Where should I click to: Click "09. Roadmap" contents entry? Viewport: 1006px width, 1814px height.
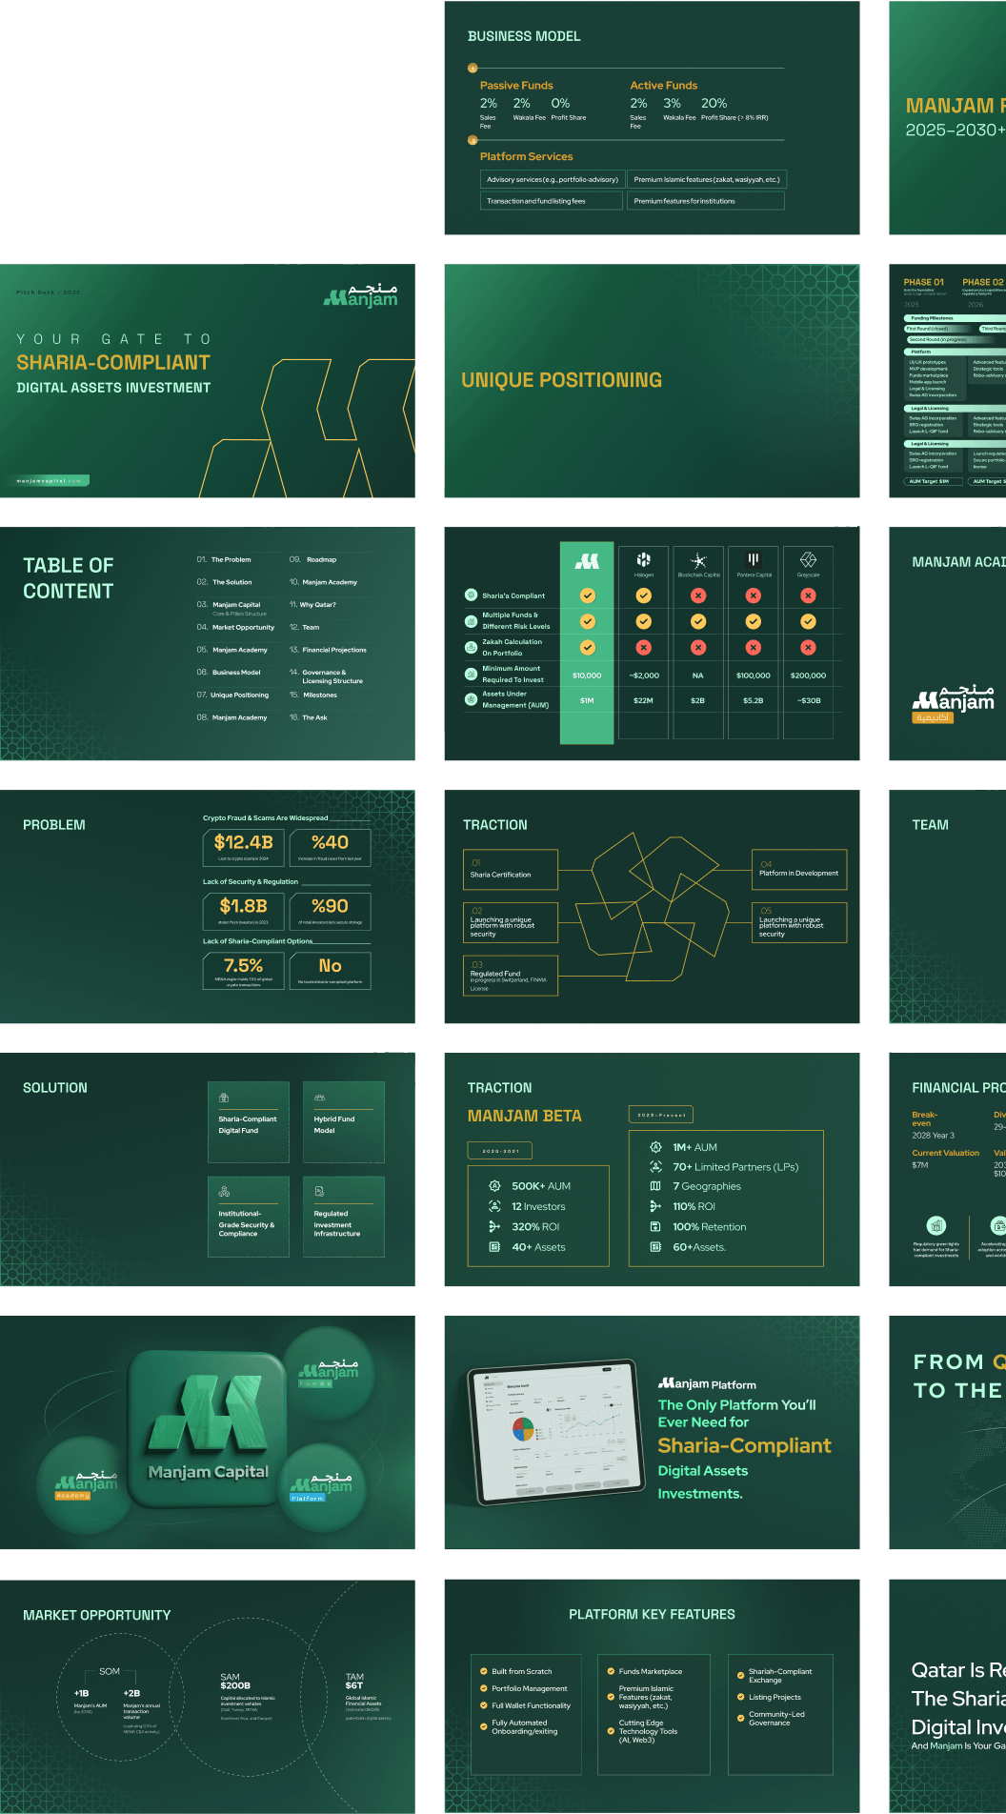[313, 559]
